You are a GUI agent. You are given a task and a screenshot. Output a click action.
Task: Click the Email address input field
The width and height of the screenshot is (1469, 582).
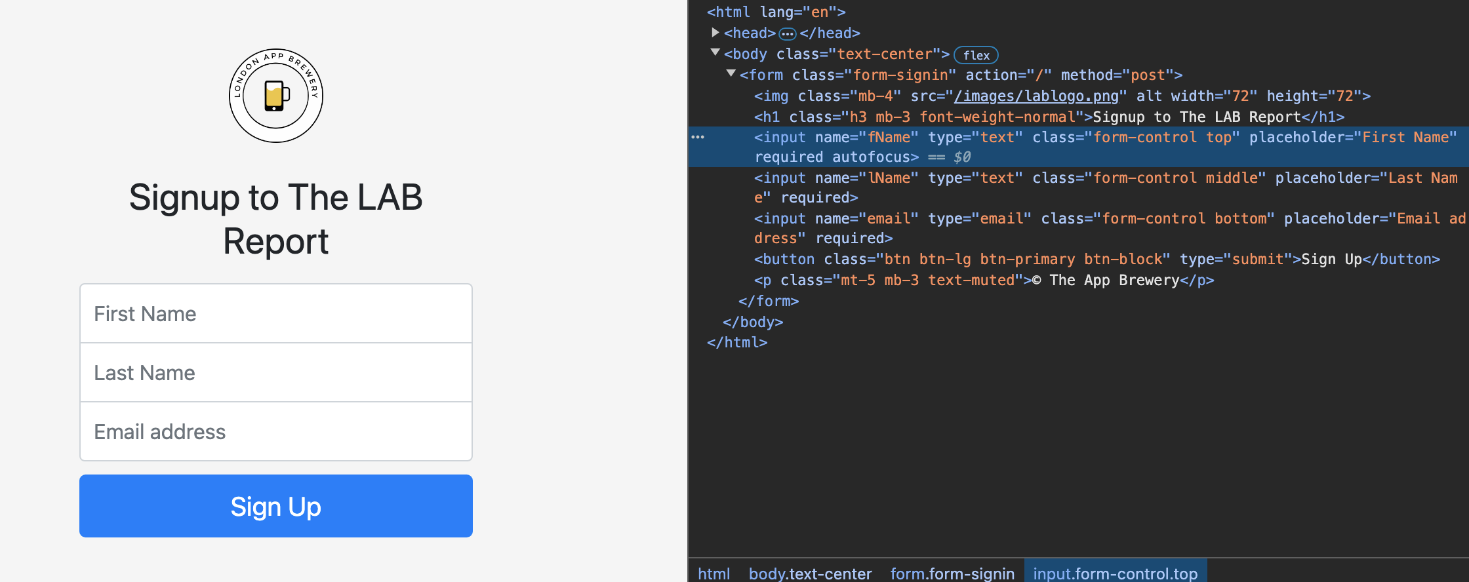coord(276,431)
